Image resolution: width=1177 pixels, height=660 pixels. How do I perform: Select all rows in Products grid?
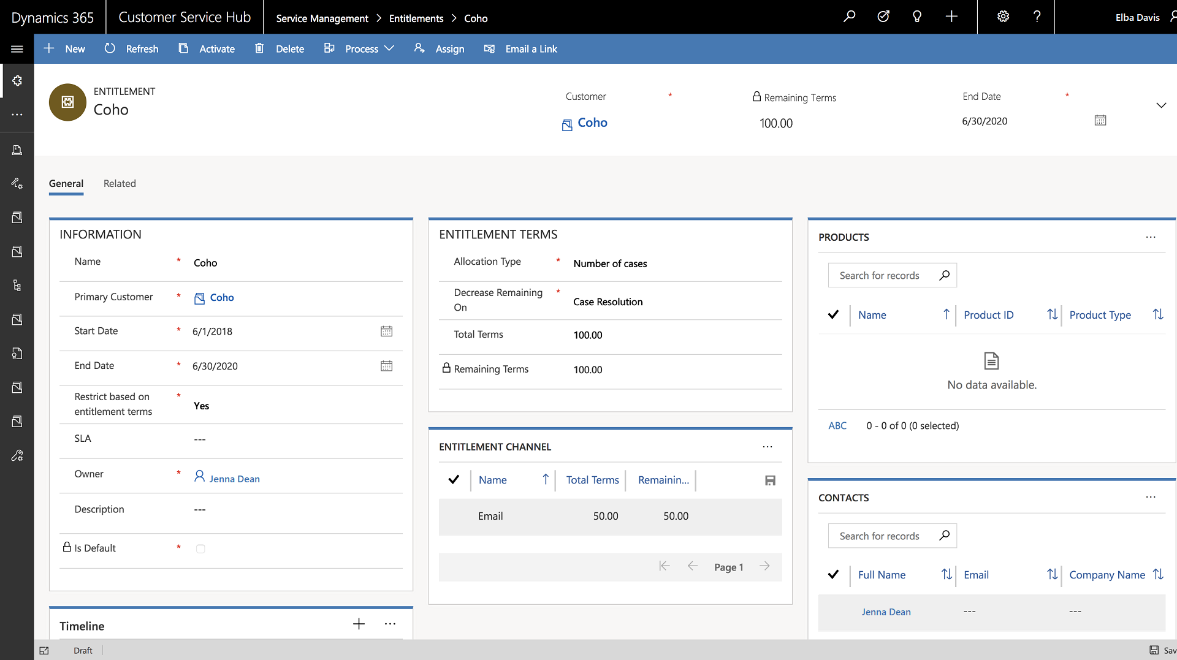833,315
